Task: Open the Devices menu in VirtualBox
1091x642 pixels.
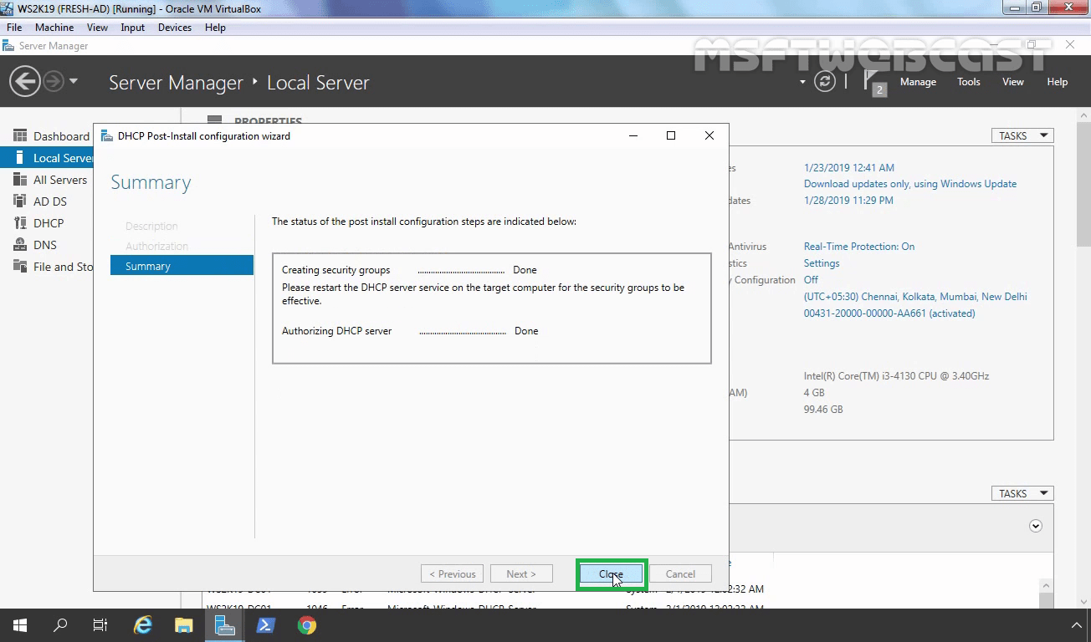Action: click(174, 27)
